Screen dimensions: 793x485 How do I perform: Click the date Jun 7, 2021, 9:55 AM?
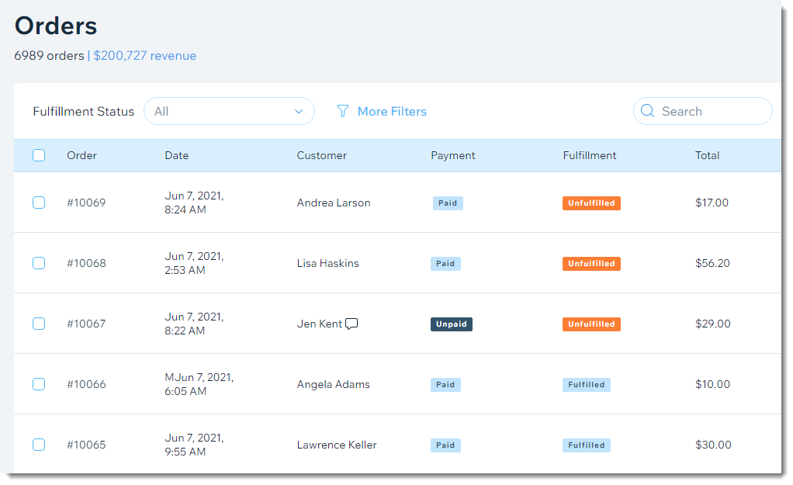[194, 445]
